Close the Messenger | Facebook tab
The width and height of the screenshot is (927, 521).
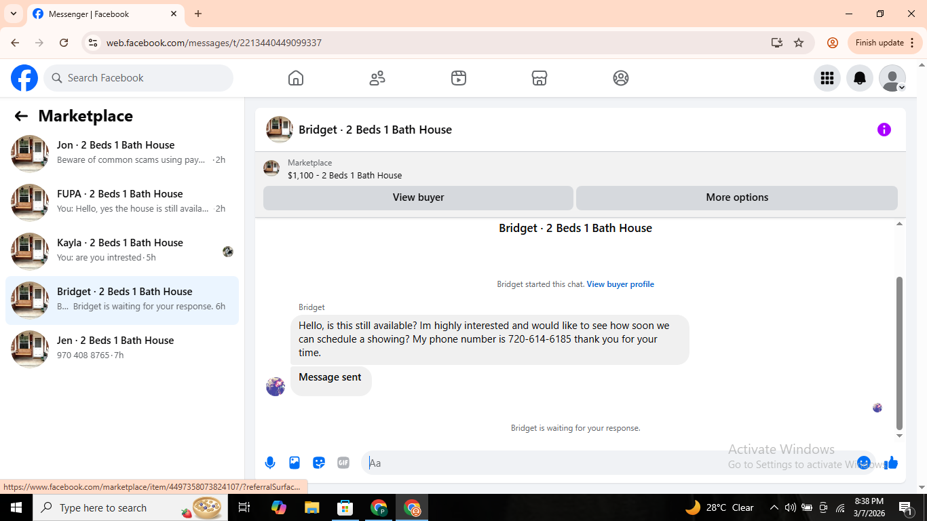pos(174,14)
